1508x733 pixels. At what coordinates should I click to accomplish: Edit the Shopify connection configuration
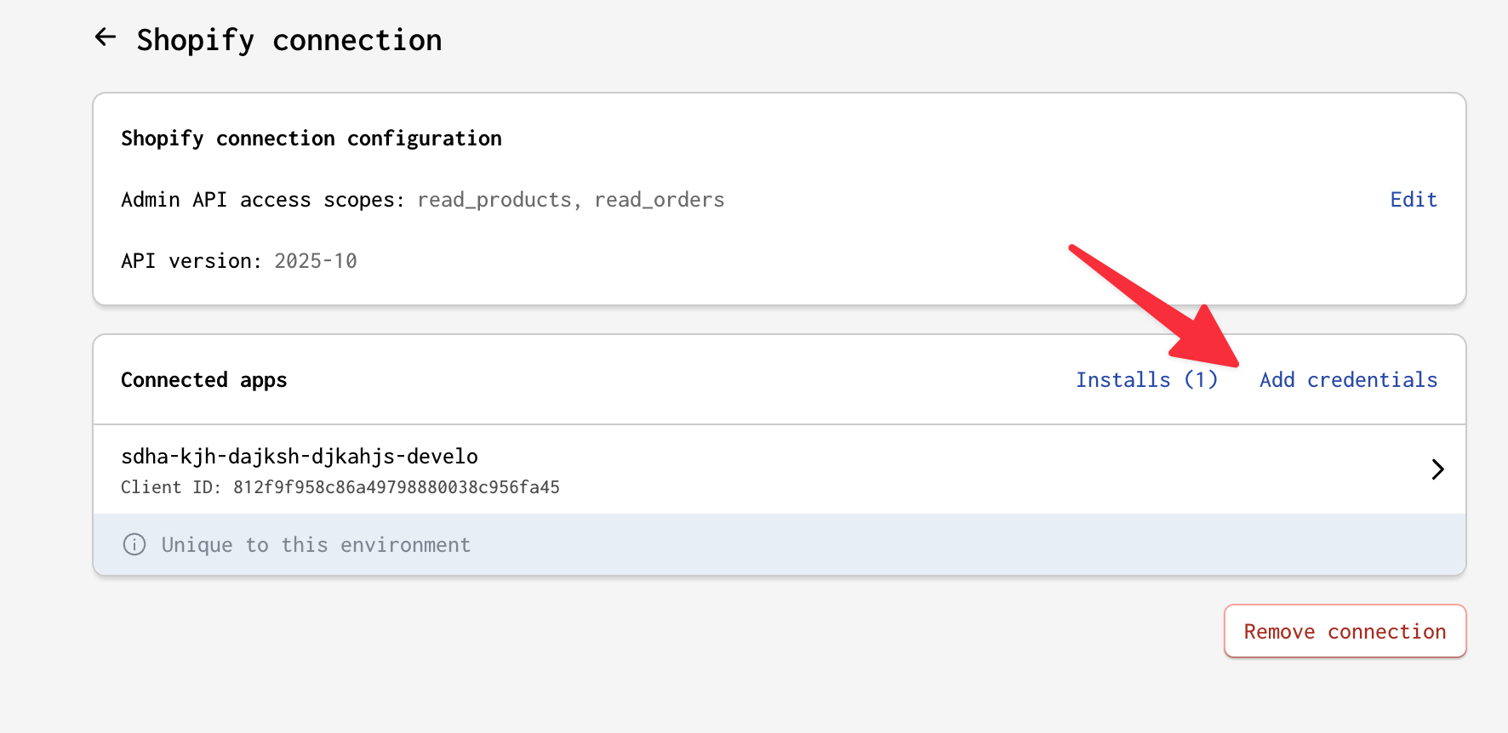[x=1413, y=200]
